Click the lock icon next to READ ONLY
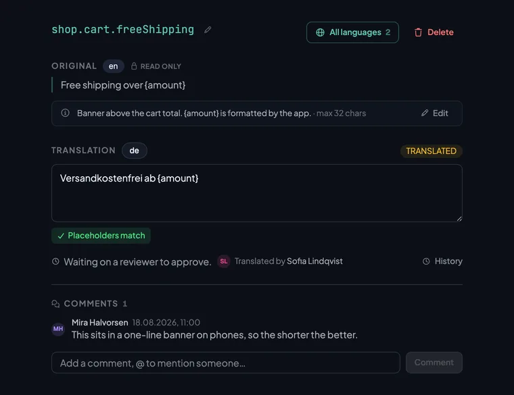This screenshot has width=514, height=395. pos(134,66)
